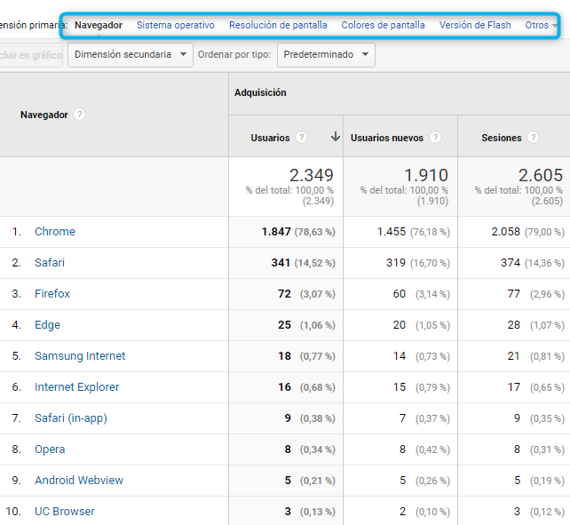The height and width of the screenshot is (525, 570).
Task: Switch to Sistema operativo dimension
Action: pyautogui.click(x=176, y=25)
